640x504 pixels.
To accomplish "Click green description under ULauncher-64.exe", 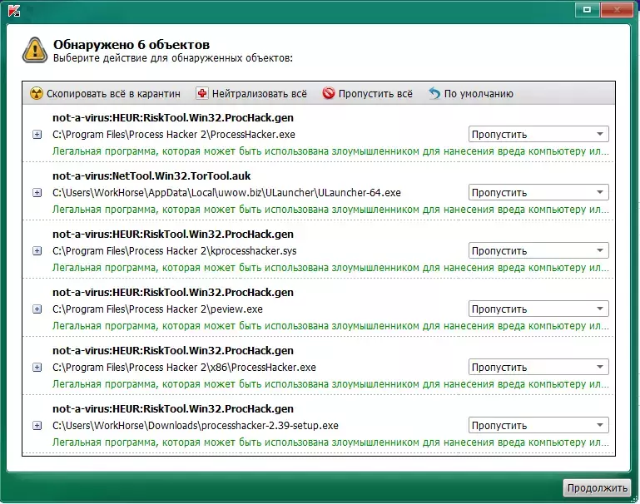I will [330, 210].
